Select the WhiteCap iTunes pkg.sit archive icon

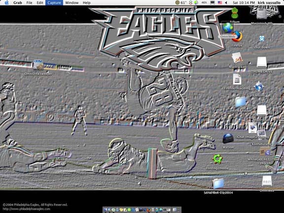click(x=265, y=152)
